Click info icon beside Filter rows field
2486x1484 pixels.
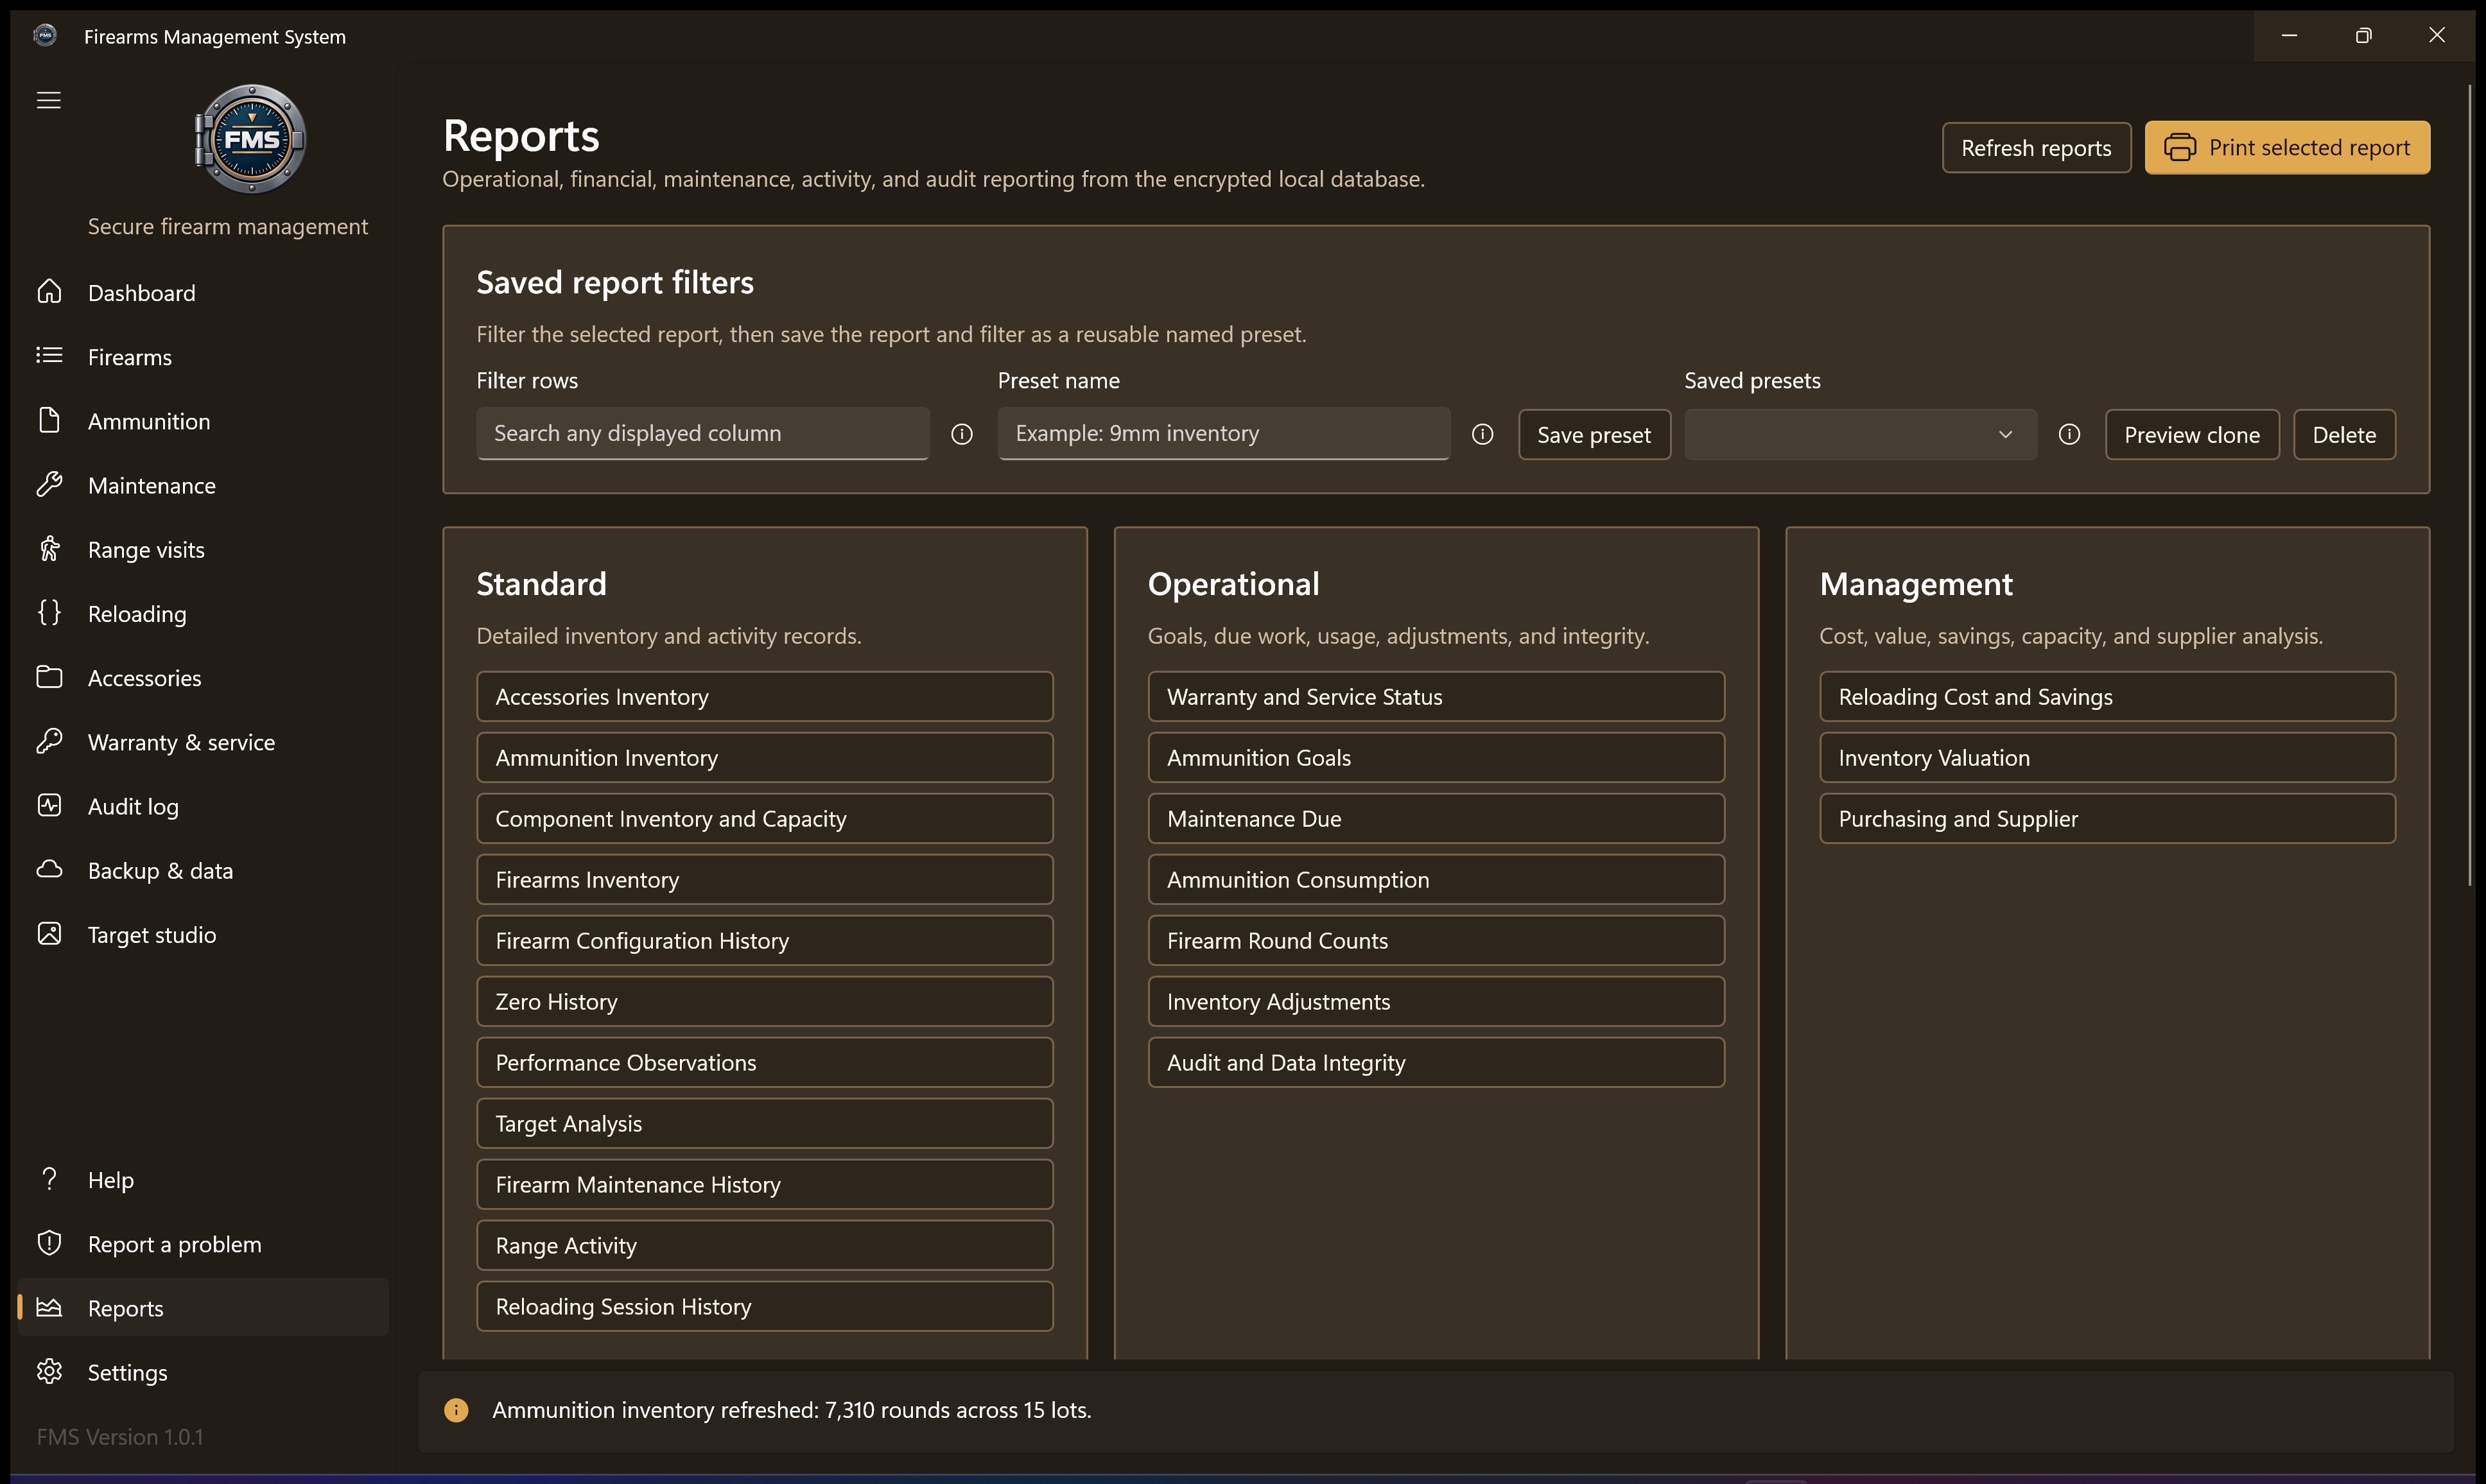click(x=962, y=434)
